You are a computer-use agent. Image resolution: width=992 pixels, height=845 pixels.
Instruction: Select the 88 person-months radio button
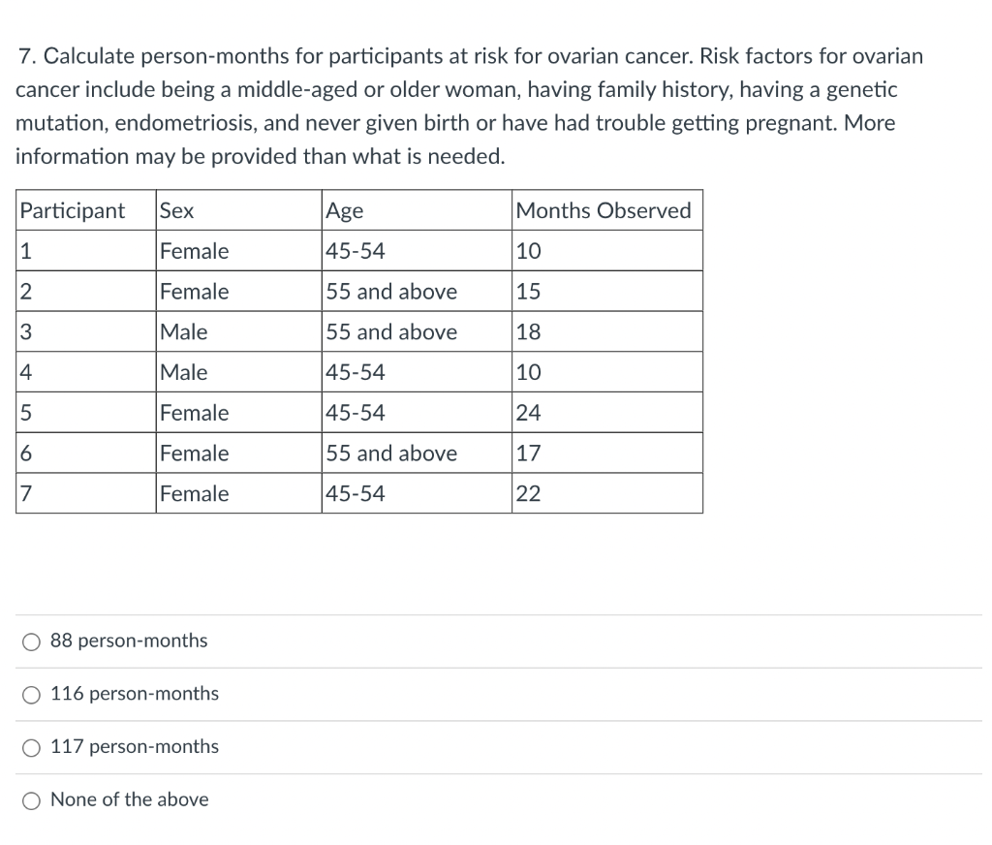tap(31, 641)
